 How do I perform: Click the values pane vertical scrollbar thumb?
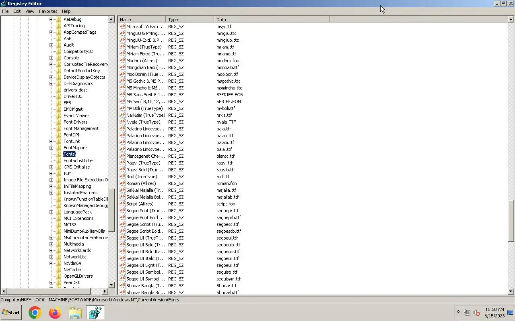[x=511, y=221]
